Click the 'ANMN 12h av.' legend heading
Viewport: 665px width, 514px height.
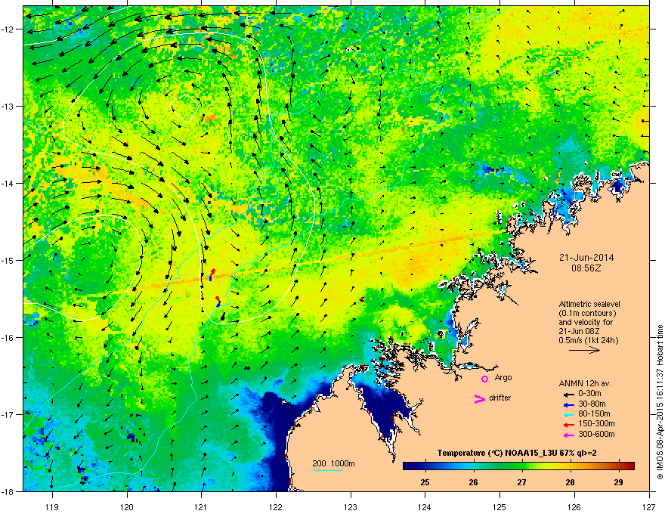pyautogui.click(x=585, y=384)
